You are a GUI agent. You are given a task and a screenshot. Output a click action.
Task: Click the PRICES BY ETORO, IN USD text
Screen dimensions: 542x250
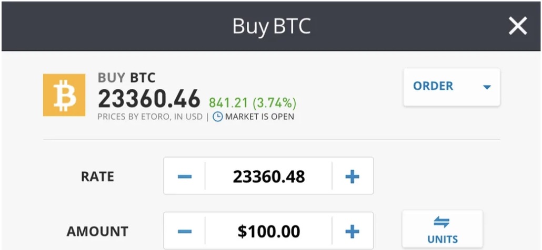tap(150, 117)
